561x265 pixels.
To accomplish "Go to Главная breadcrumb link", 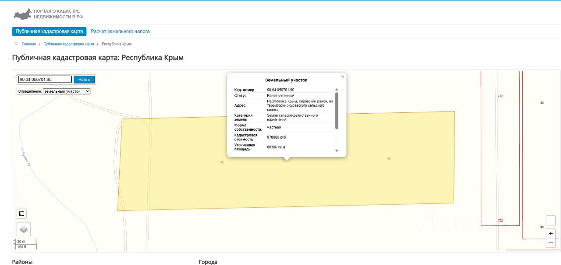I will (x=29, y=44).
